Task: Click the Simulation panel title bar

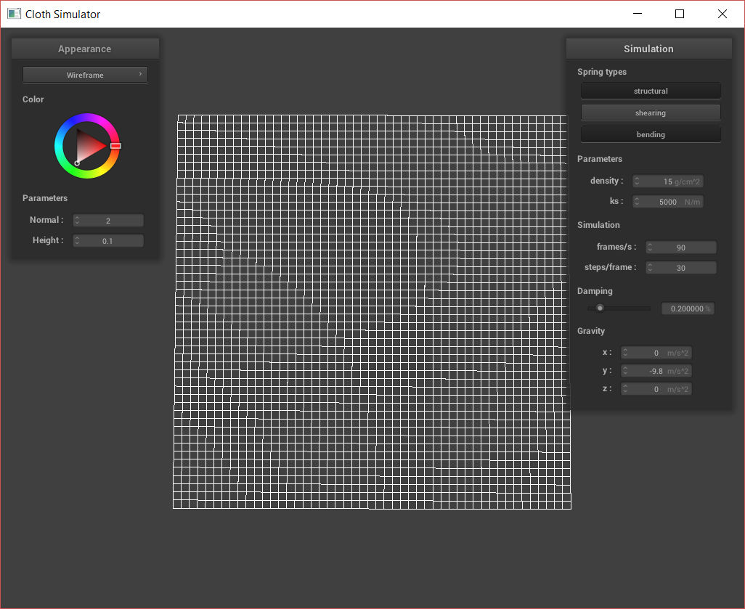Action: click(x=648, y=49)
